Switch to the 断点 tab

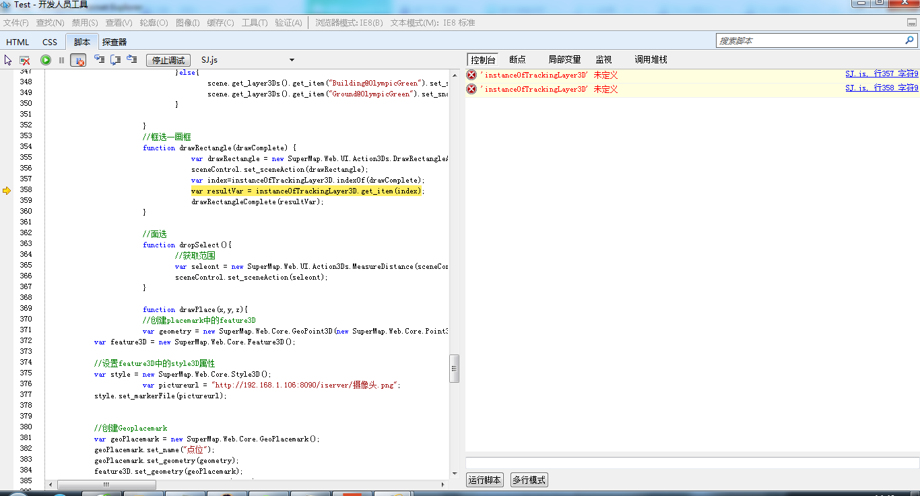(517, 59)
